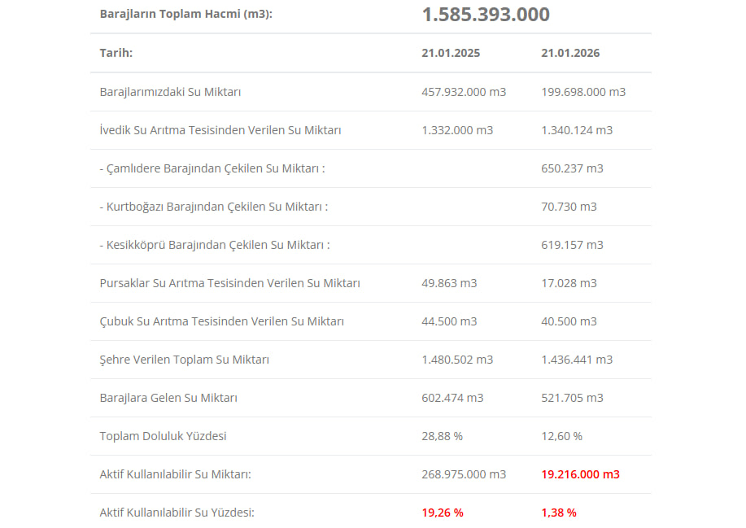Click the Kurtboğazı value 70.730 m3
This screenshot has height=528, width=746.
tap(569, 207)
